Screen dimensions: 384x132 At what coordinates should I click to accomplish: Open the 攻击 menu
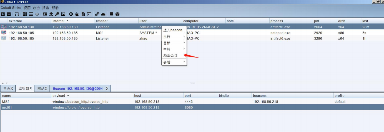pyautogui.click(x=36, y=8)
